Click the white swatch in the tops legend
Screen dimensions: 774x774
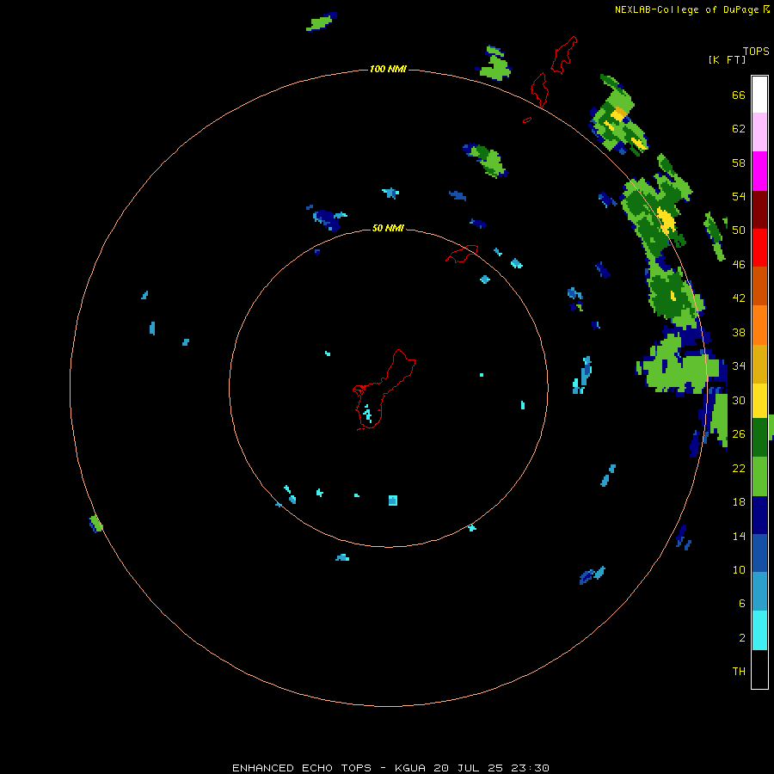pyautogui.click(x=759, y=95)
